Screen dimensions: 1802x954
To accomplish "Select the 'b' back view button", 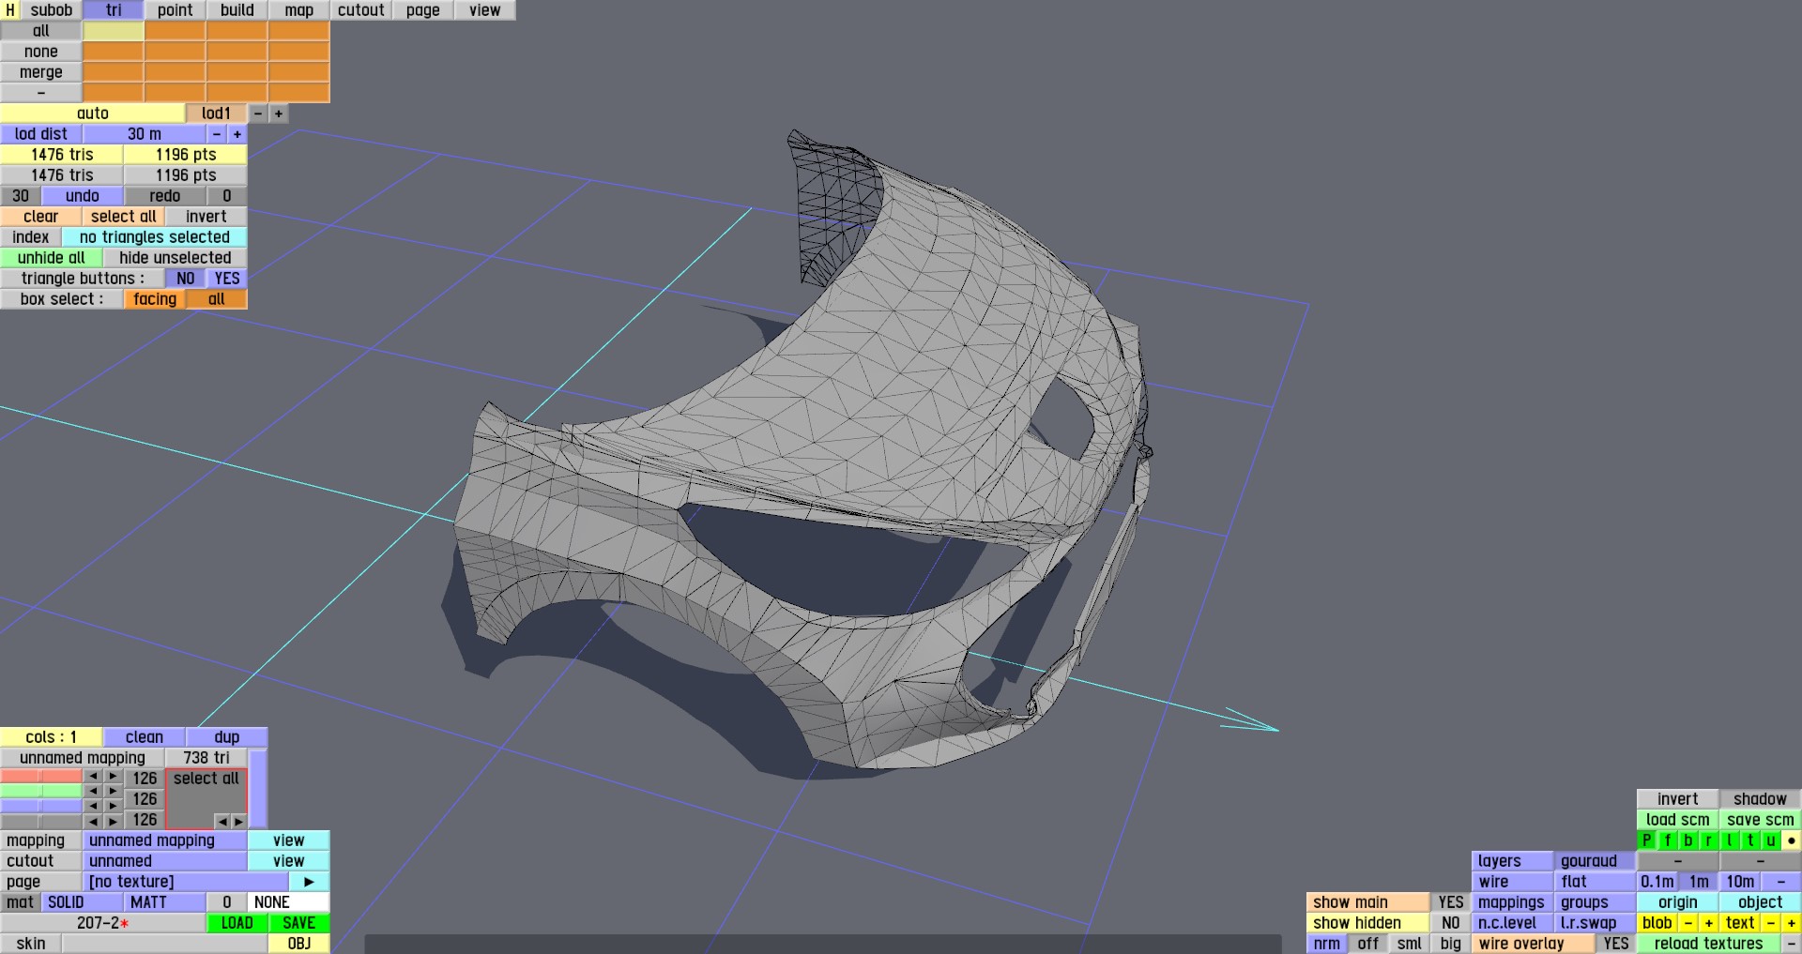I will (1688, 840).
